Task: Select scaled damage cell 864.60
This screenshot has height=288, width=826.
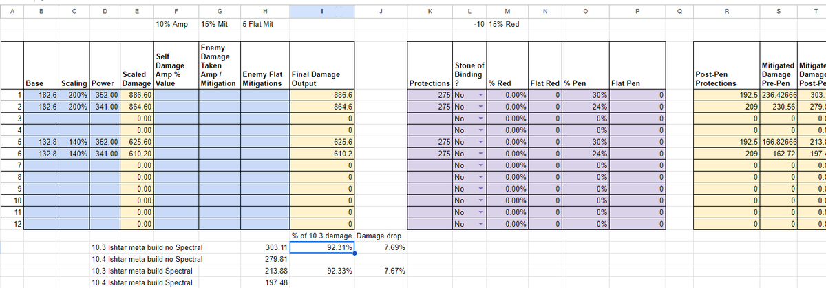Action: tap(136, 107)
